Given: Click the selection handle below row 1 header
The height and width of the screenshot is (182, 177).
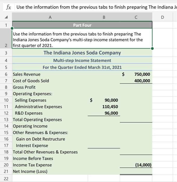Looking at the screenshot, I should [12, 28].
